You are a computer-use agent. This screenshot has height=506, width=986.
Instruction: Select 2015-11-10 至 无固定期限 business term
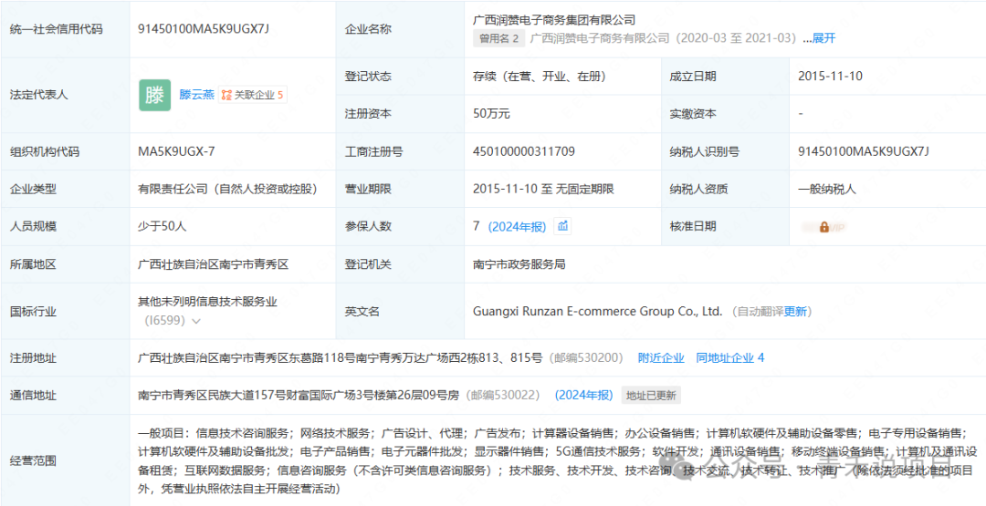pyautogui.click(x=543, y=189)
